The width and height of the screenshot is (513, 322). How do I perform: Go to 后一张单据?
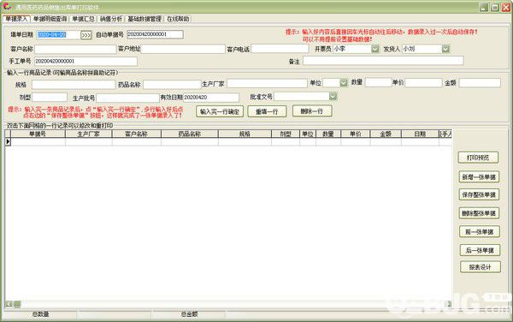480,251
